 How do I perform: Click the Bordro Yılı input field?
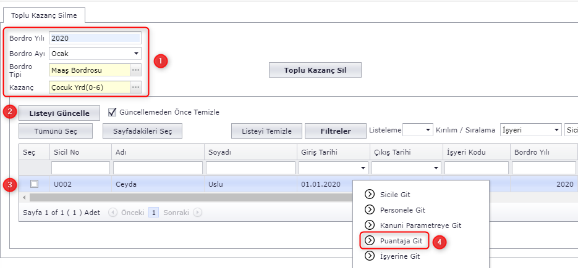coord(95,38)
